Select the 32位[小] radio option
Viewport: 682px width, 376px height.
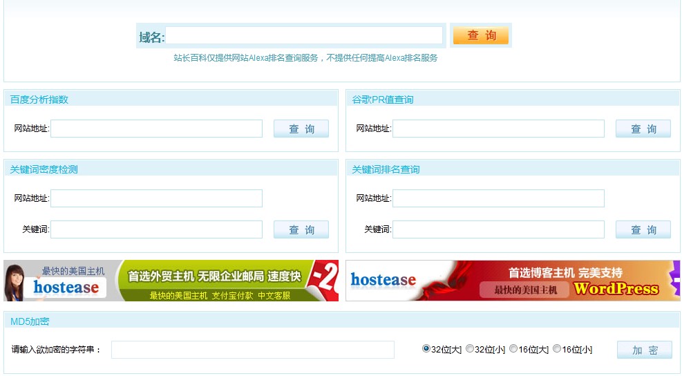click(470, 348)
